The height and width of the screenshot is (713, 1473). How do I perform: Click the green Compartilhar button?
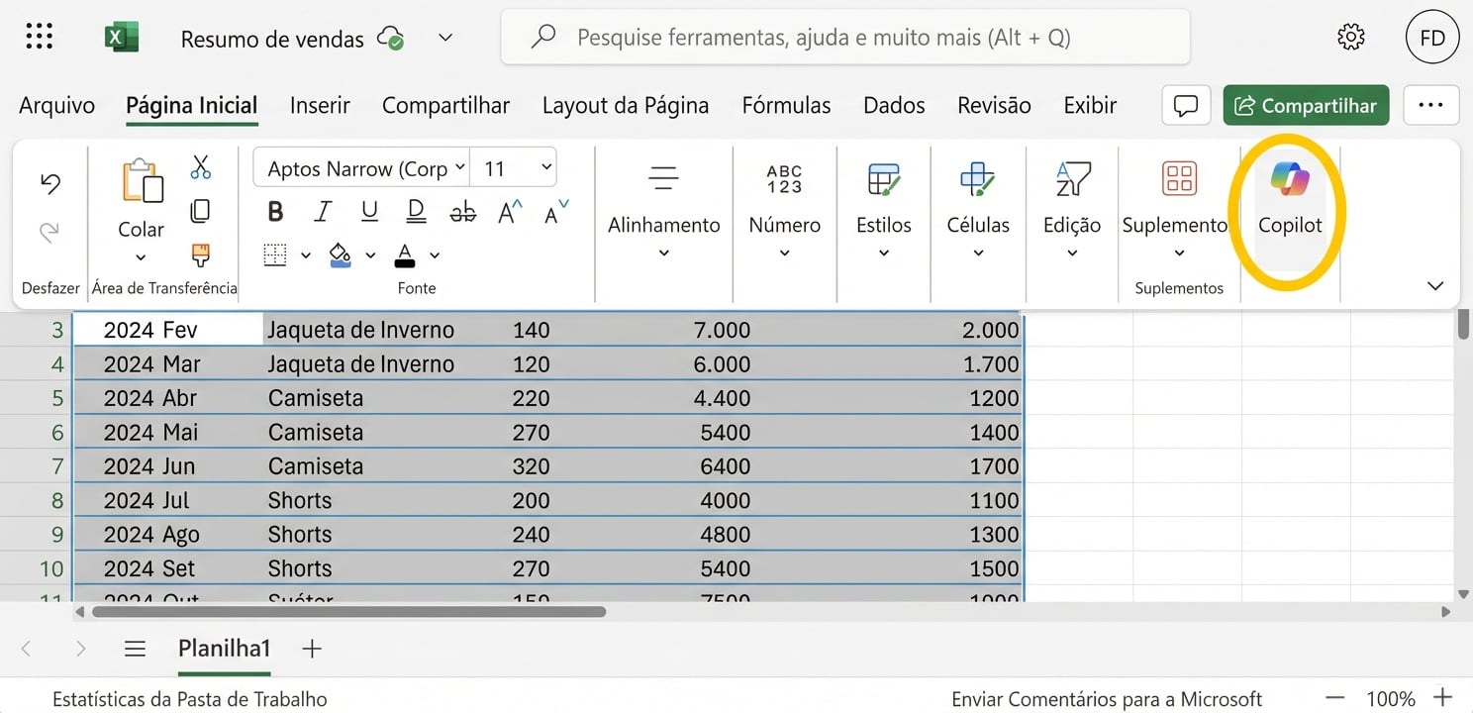pos(1306,105)
